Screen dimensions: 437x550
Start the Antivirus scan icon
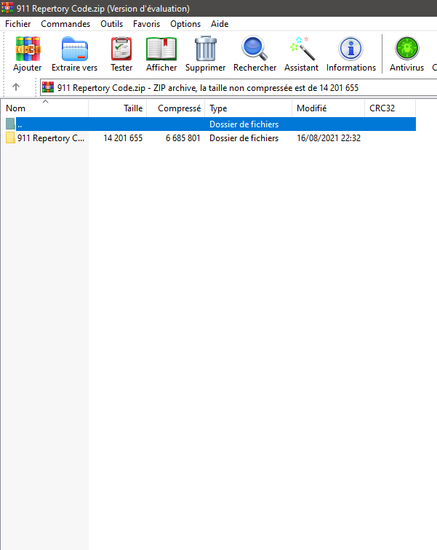406,49
